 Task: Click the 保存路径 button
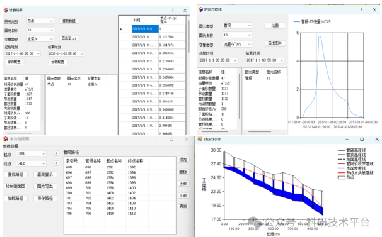[x=45, y=198]
